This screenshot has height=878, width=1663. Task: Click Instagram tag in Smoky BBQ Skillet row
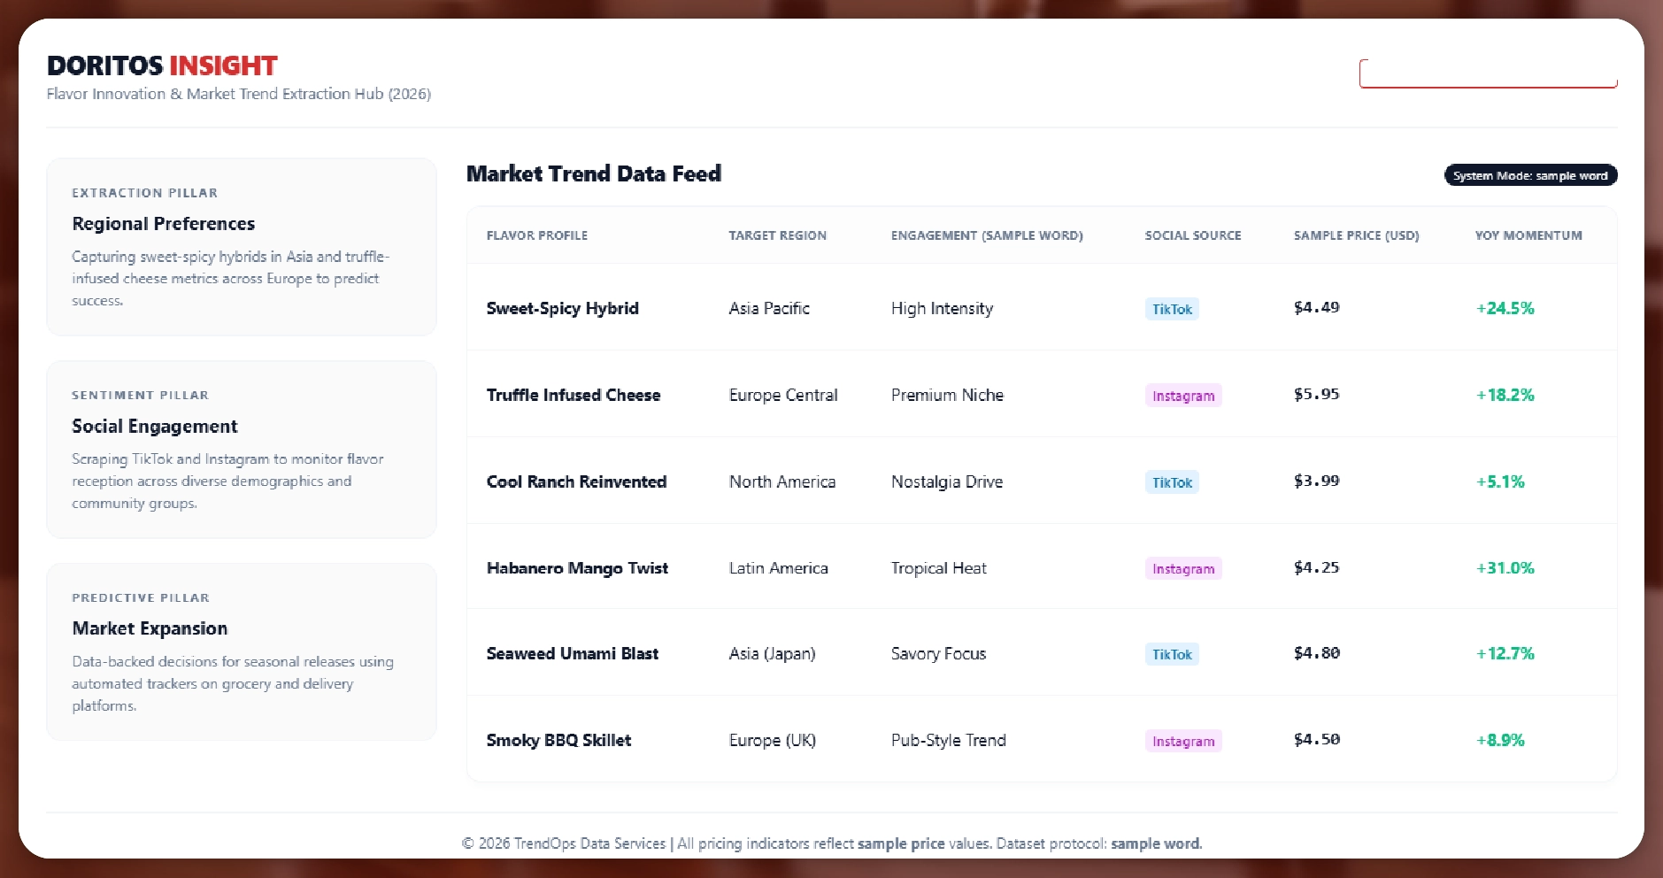1182,741
